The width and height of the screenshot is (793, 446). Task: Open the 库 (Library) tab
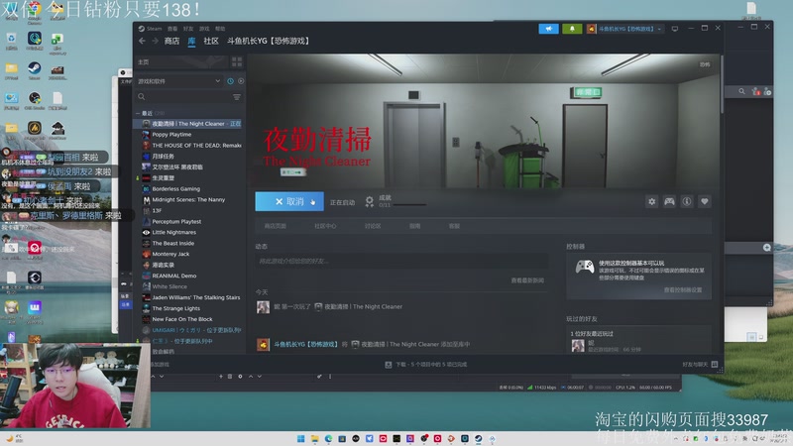pos(191,41)
